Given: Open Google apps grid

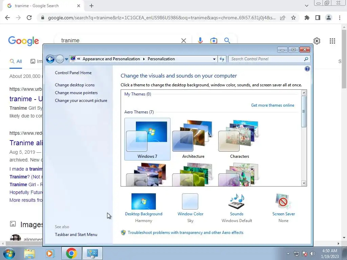Looking at the screenshot, I should tap(332, 41).
